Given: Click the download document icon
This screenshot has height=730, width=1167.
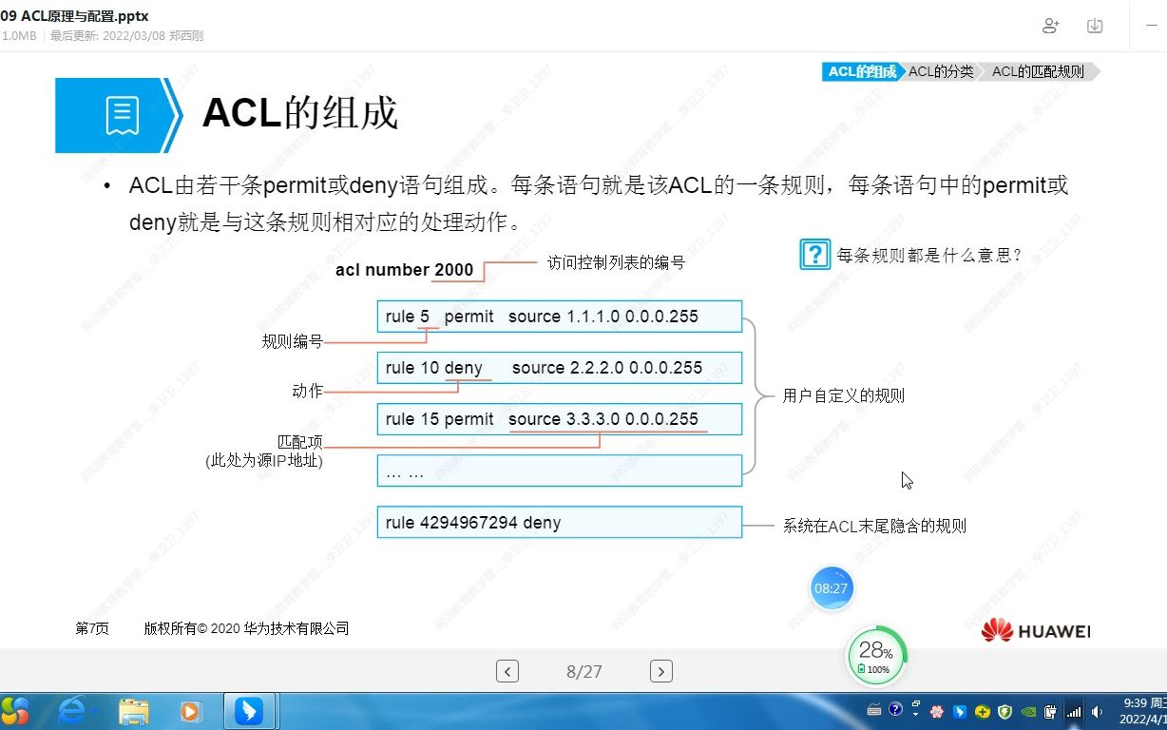Looking at the screenshot, I should click(x=1094, y=26).
